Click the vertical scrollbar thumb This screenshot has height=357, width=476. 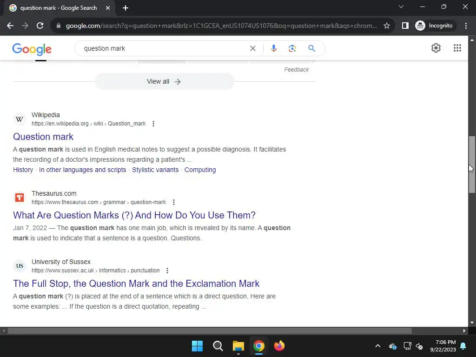[x=472, y=164]
